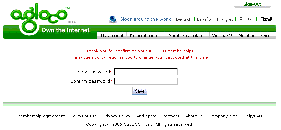Image resolution: width=281 pixels, height=130 pixels.
Task: Open the Member calculator tab
Action: click(x=187, y=36)
